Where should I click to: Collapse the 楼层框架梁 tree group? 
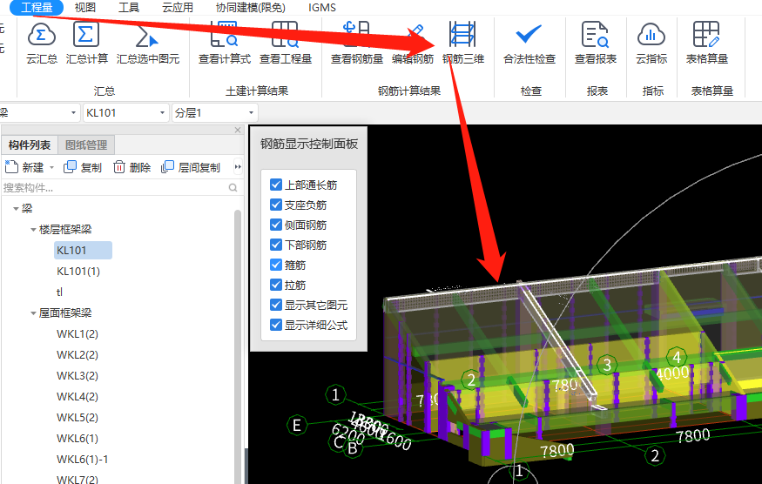coord(33,229)
